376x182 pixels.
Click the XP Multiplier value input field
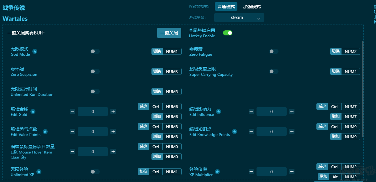(x=272, y=171)
